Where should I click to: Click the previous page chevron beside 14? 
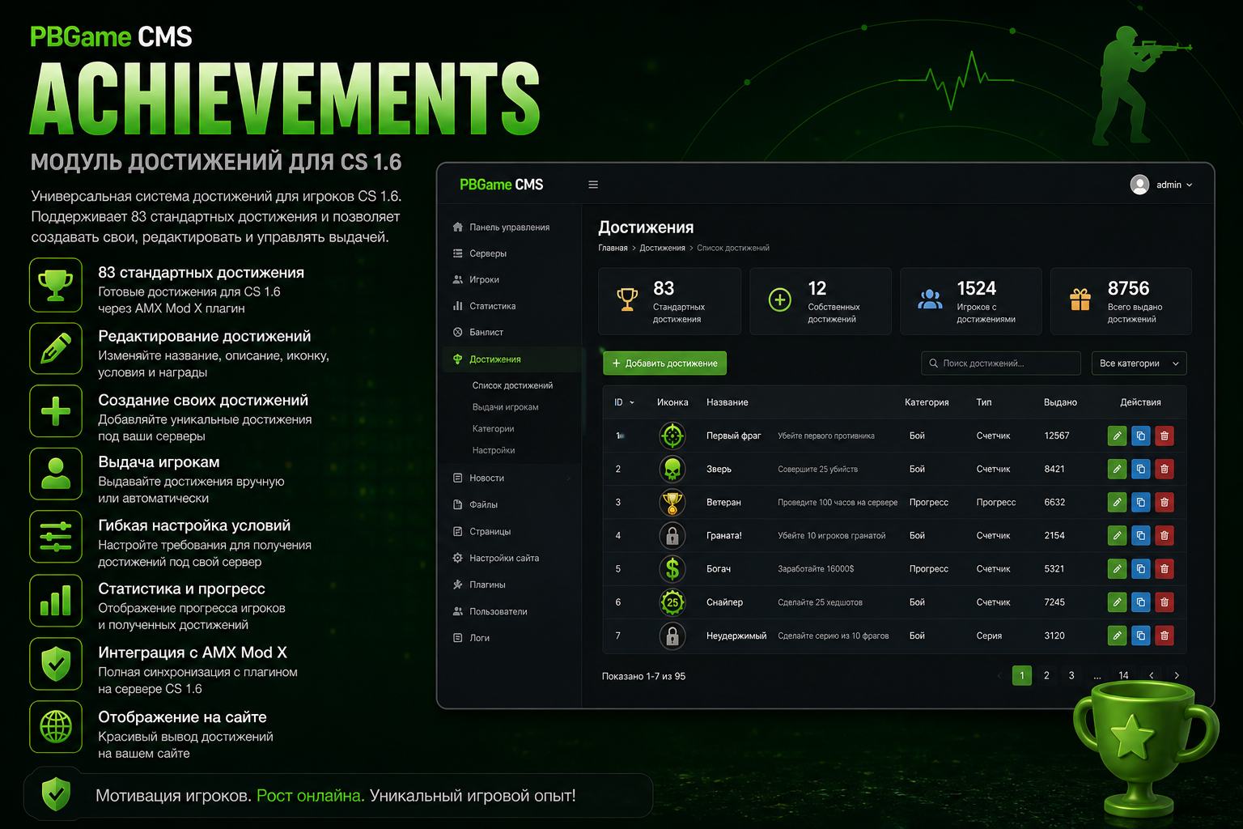click(1152, 675)
